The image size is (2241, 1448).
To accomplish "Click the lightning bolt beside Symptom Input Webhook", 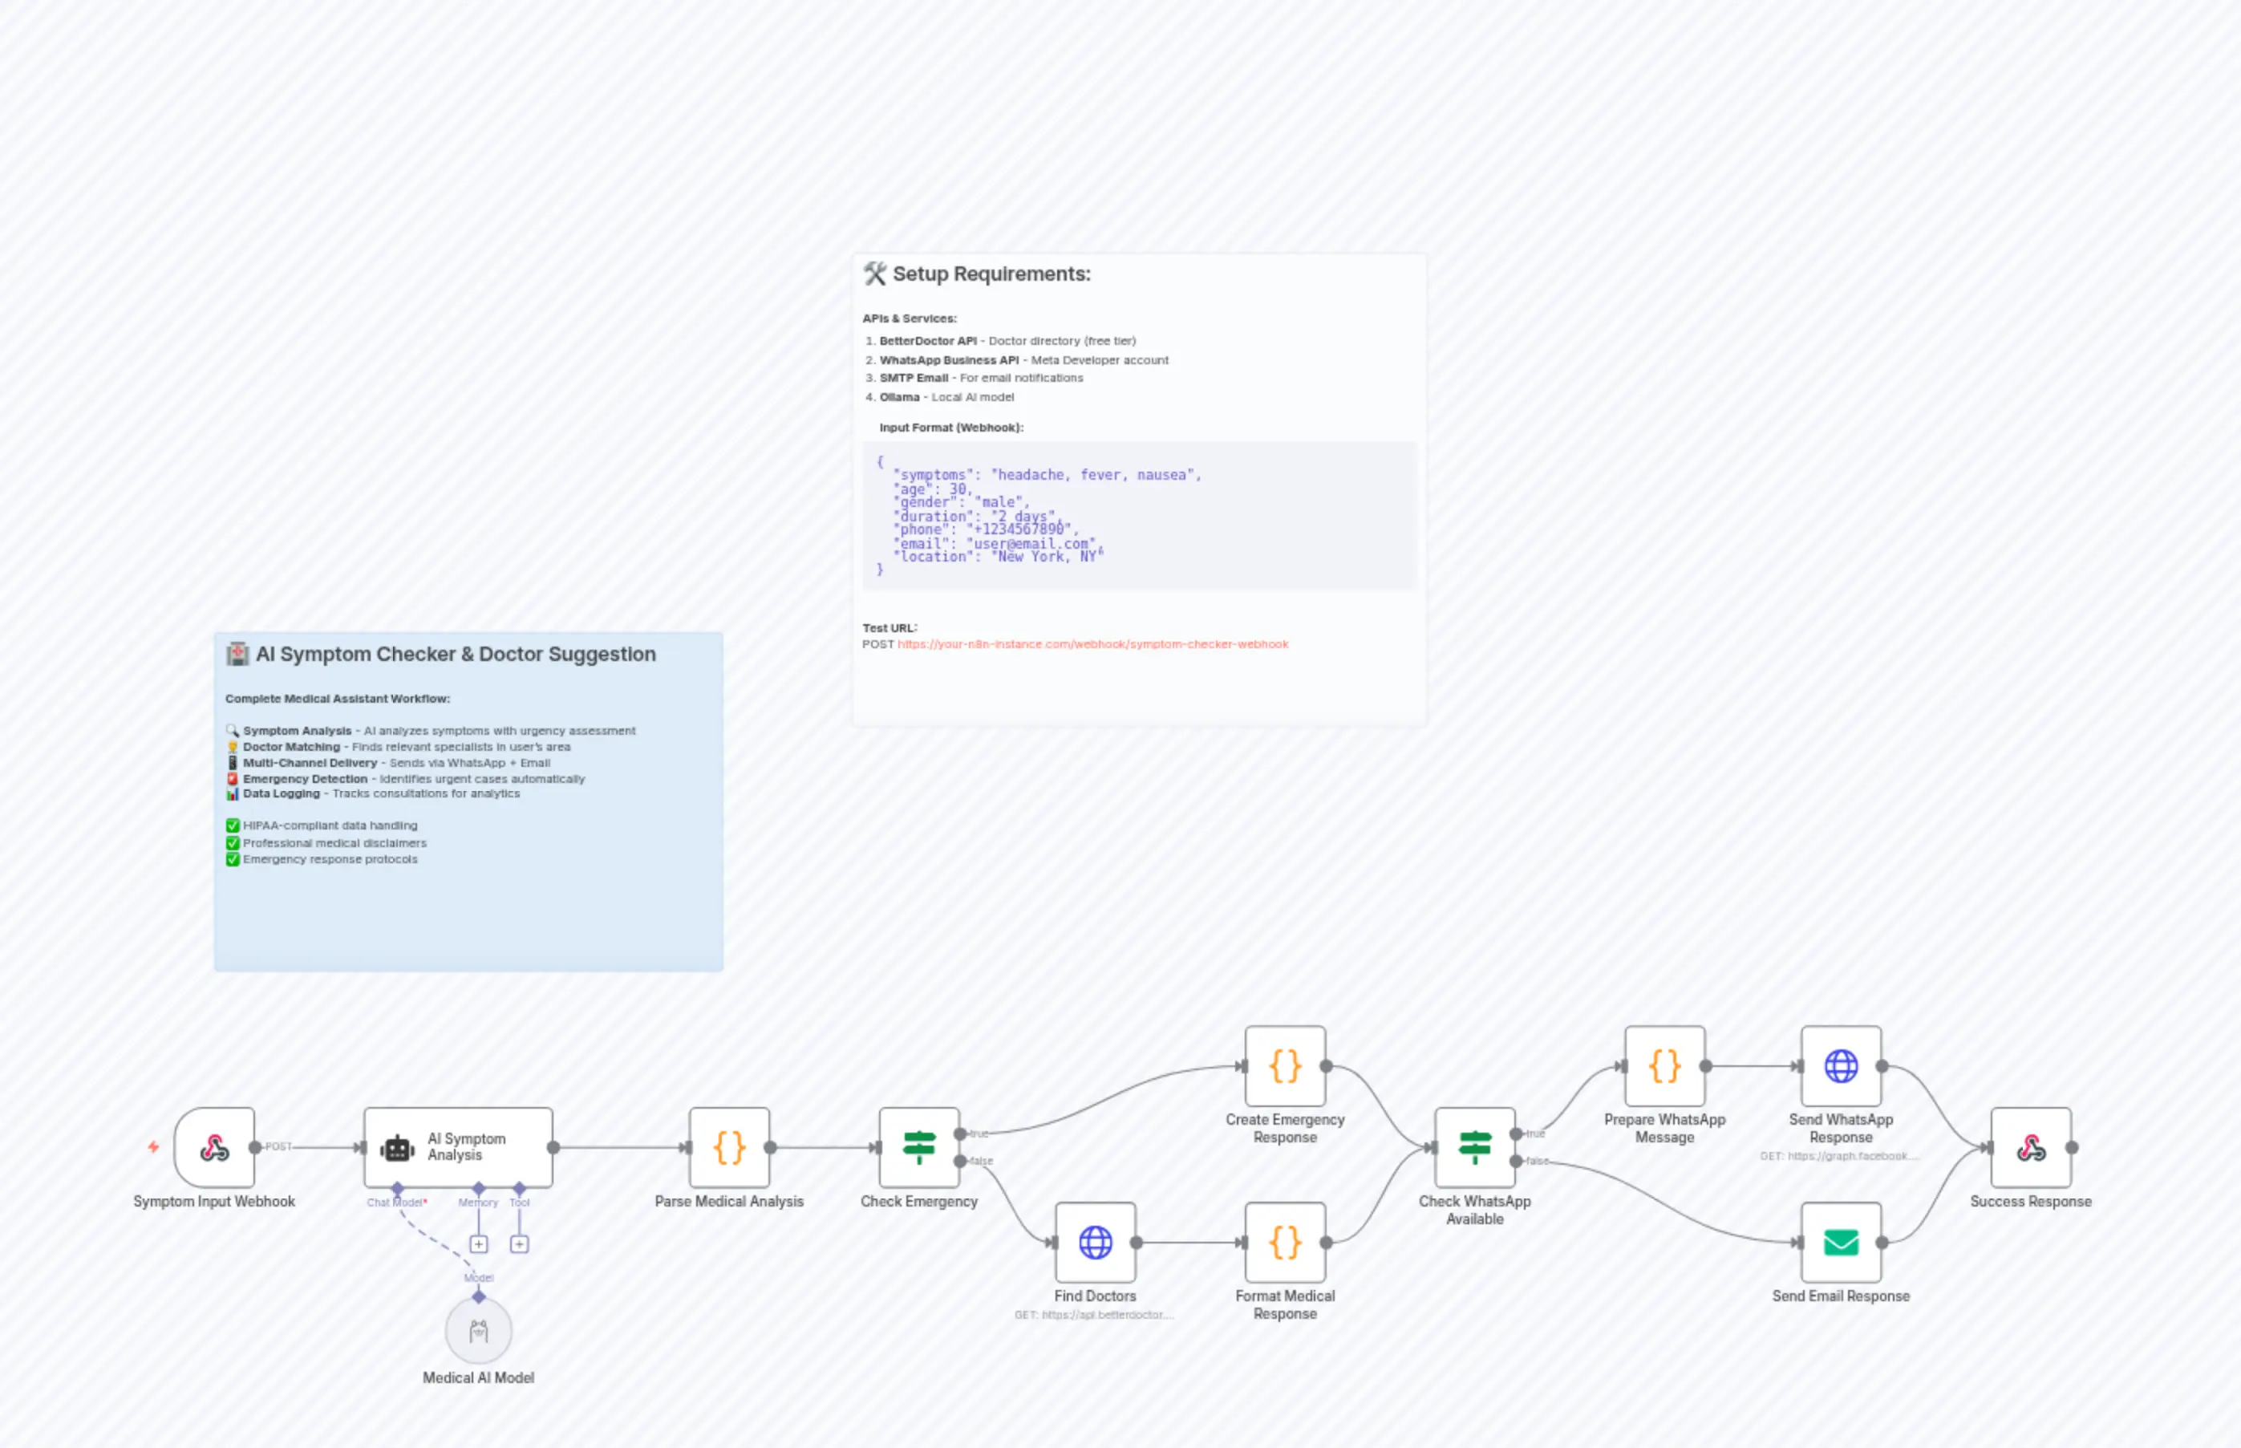I will click(x=152, y=1147).
